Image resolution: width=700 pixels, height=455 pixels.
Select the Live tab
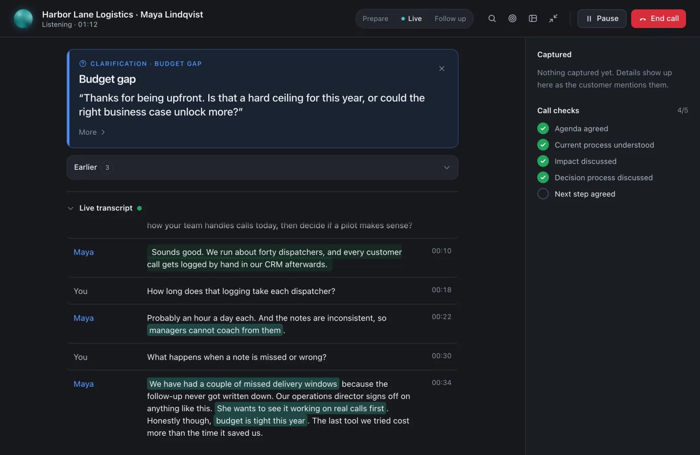point(412,18)
